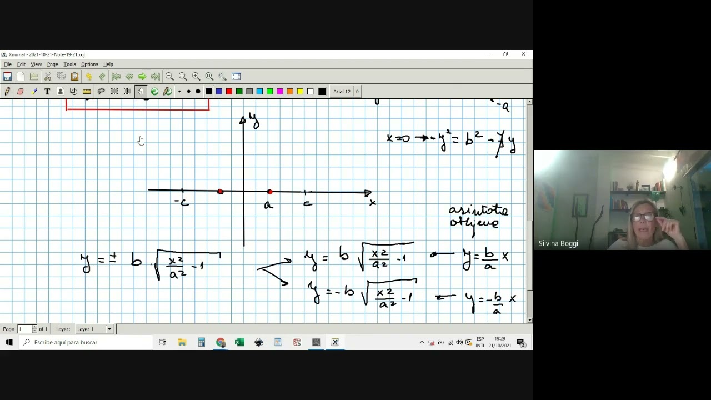This screenshot has width=711, height=400.
Task: Pick the light green color swatch
Action: 270,92
